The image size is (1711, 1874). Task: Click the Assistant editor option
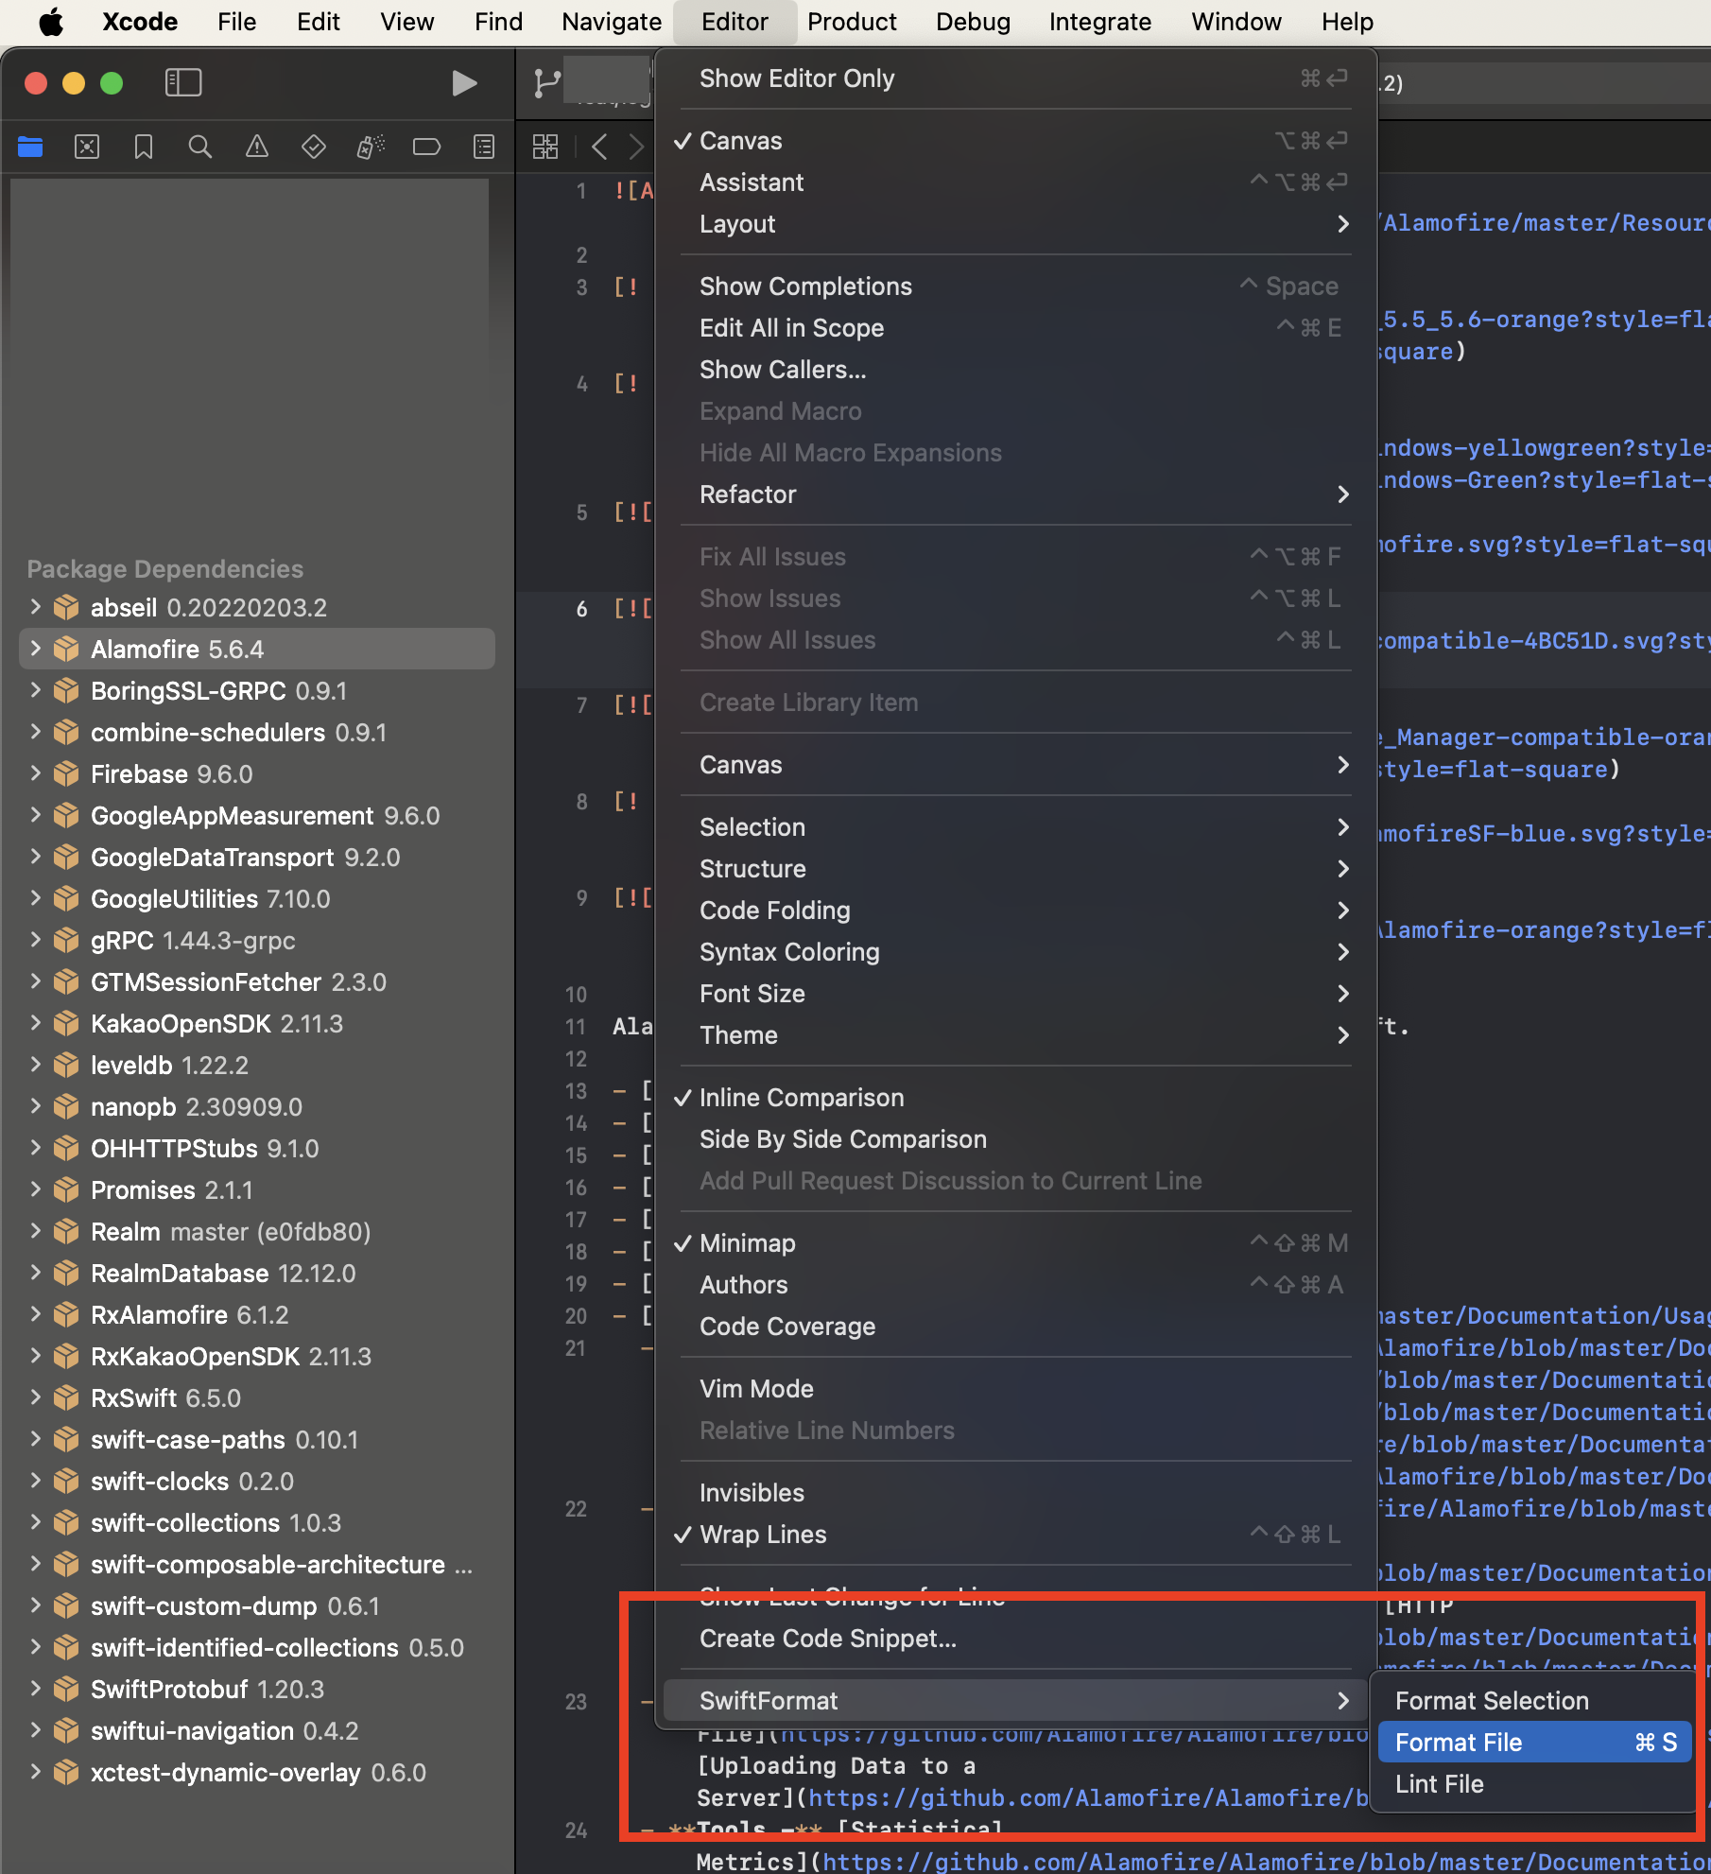point(1015,182)
